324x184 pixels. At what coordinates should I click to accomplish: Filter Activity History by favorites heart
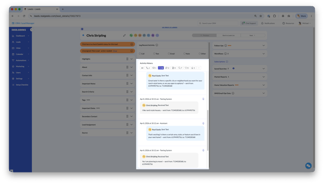187,68
